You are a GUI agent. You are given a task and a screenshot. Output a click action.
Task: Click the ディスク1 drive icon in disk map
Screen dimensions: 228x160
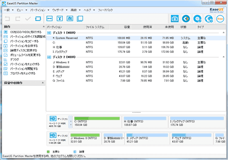[x=53, y=118]
